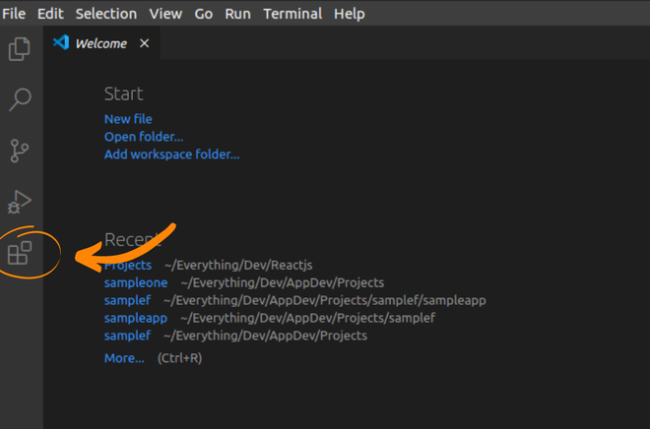Open the Help menu

pyautogui.click(x=350, y=14)
